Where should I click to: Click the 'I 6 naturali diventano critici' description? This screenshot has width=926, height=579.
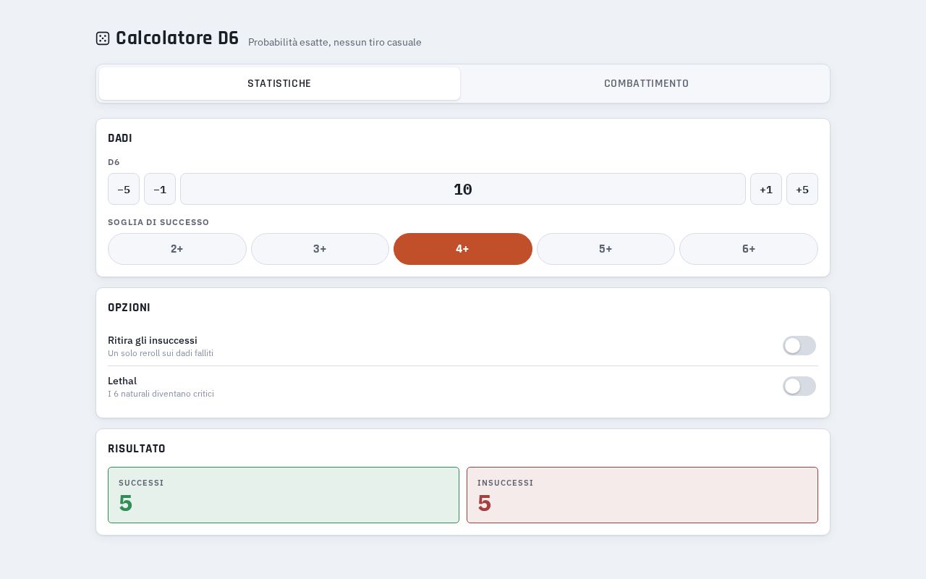tap(161, 394)
